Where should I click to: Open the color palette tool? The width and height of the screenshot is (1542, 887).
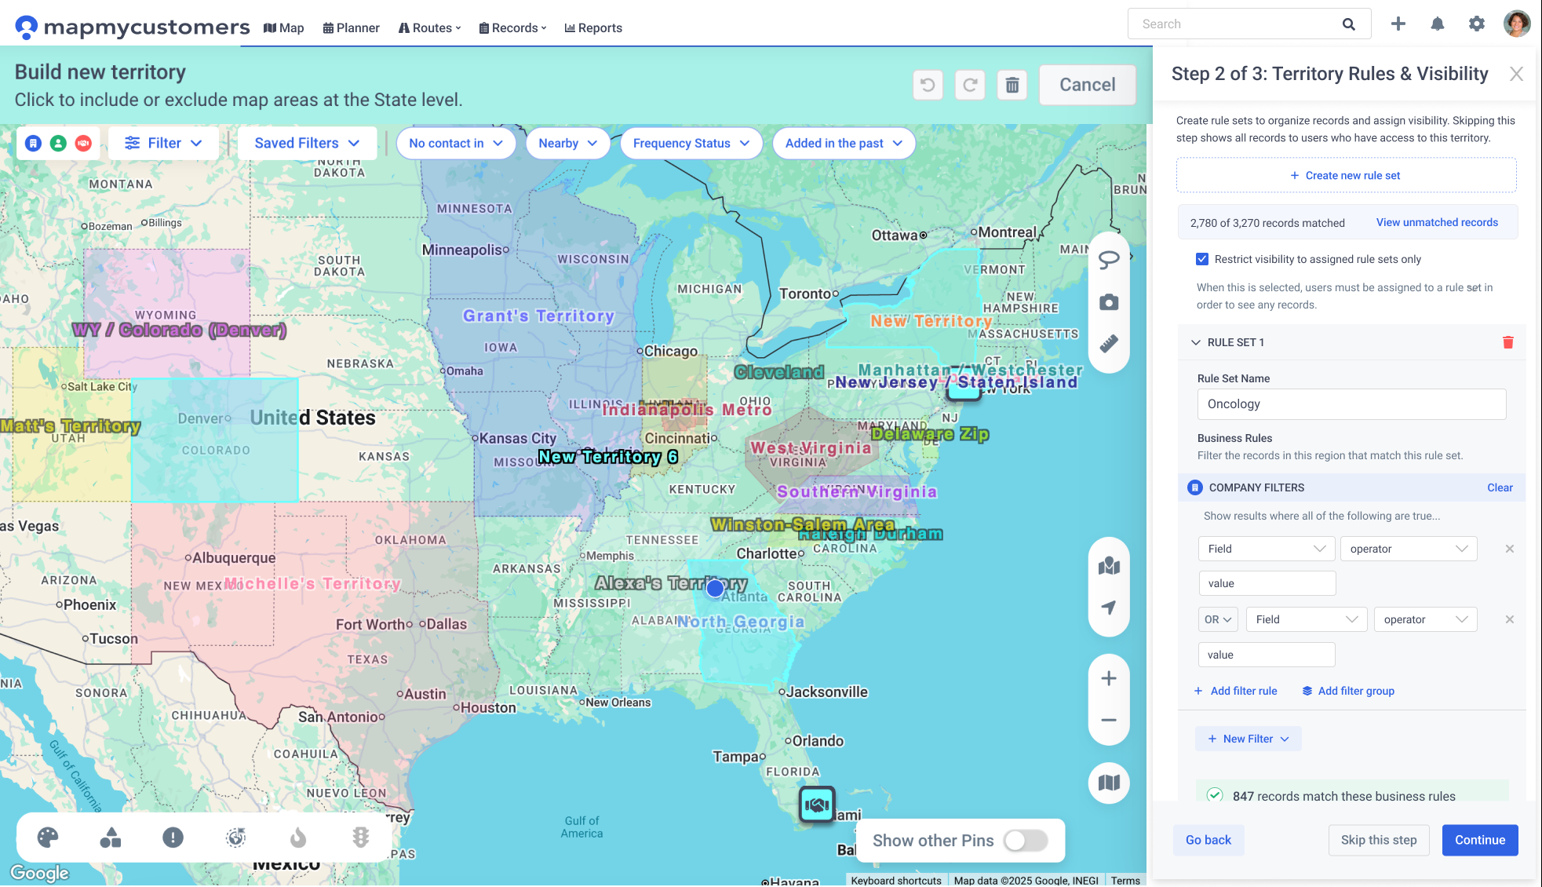point(48,838)
